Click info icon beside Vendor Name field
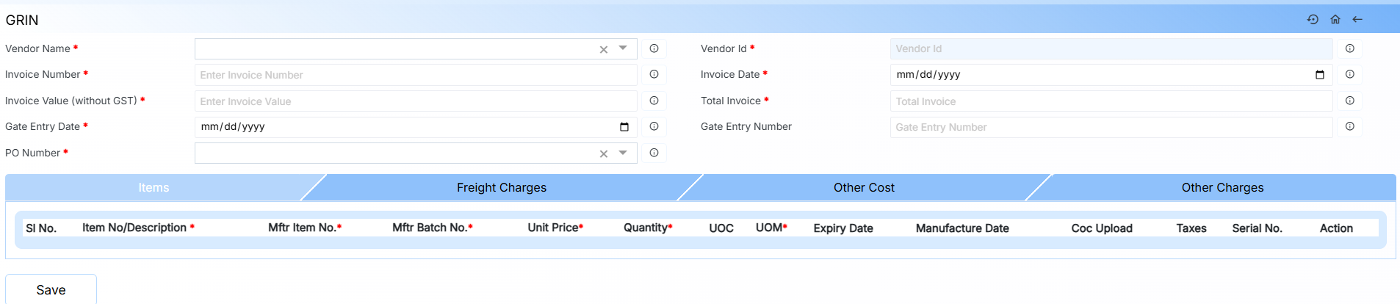Viewport: 1400px width, 304px height. [x=654, y=48]
